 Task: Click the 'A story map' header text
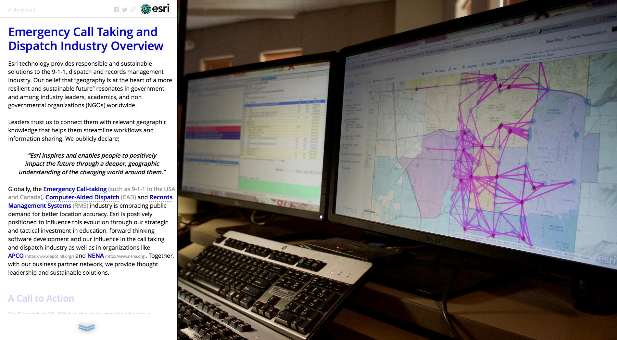click(22, 10)
